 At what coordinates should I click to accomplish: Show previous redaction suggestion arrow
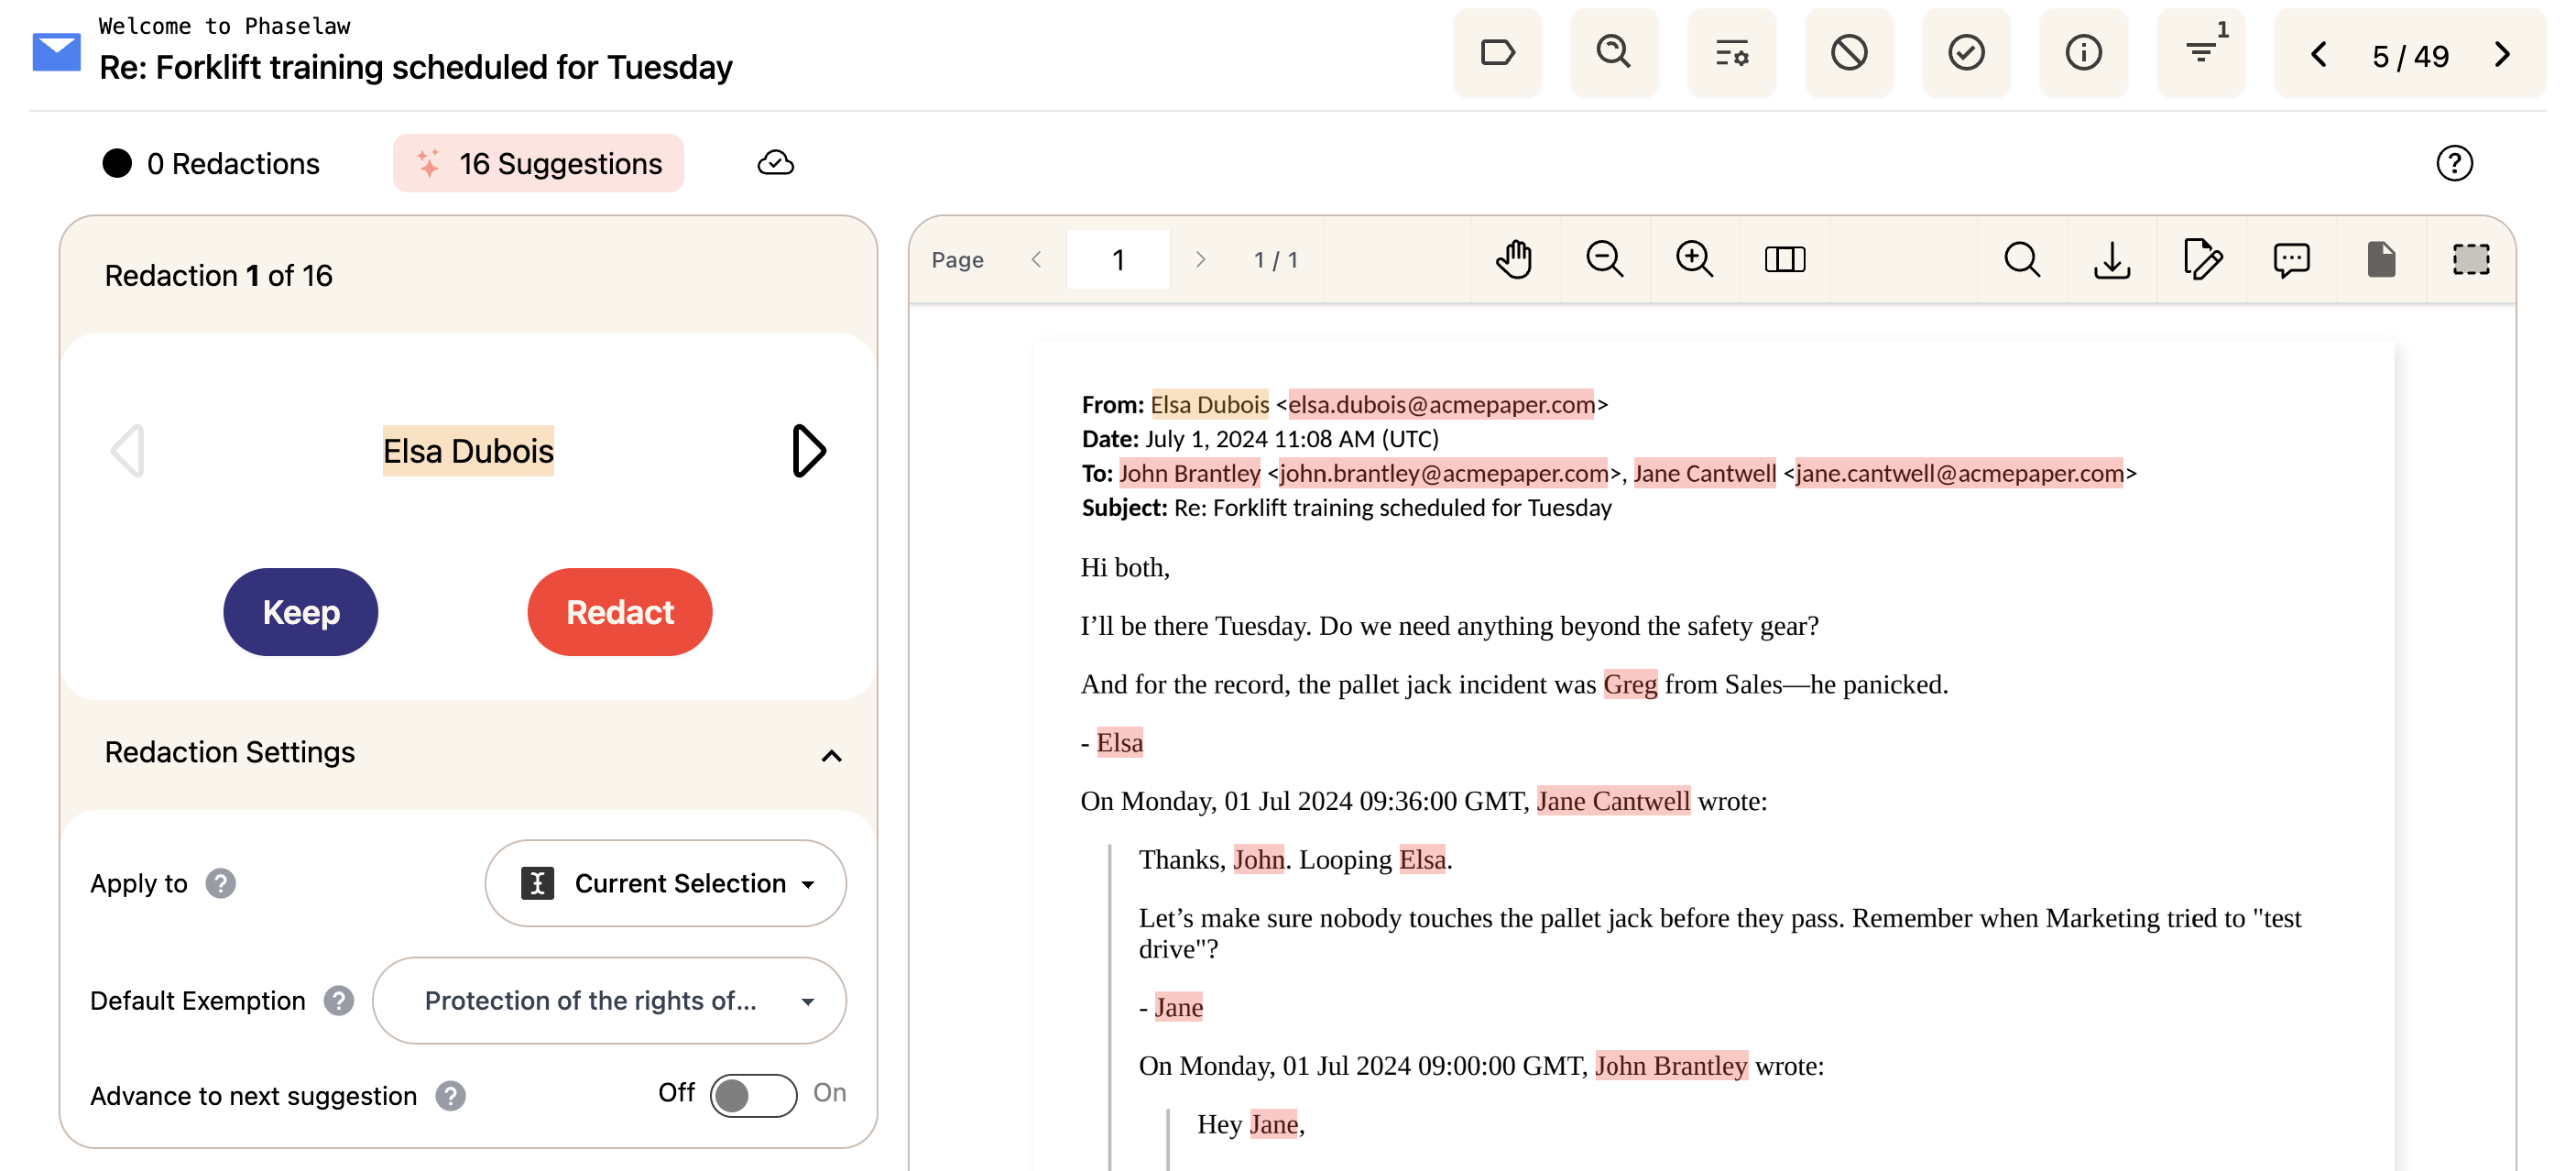click(128, 451)
